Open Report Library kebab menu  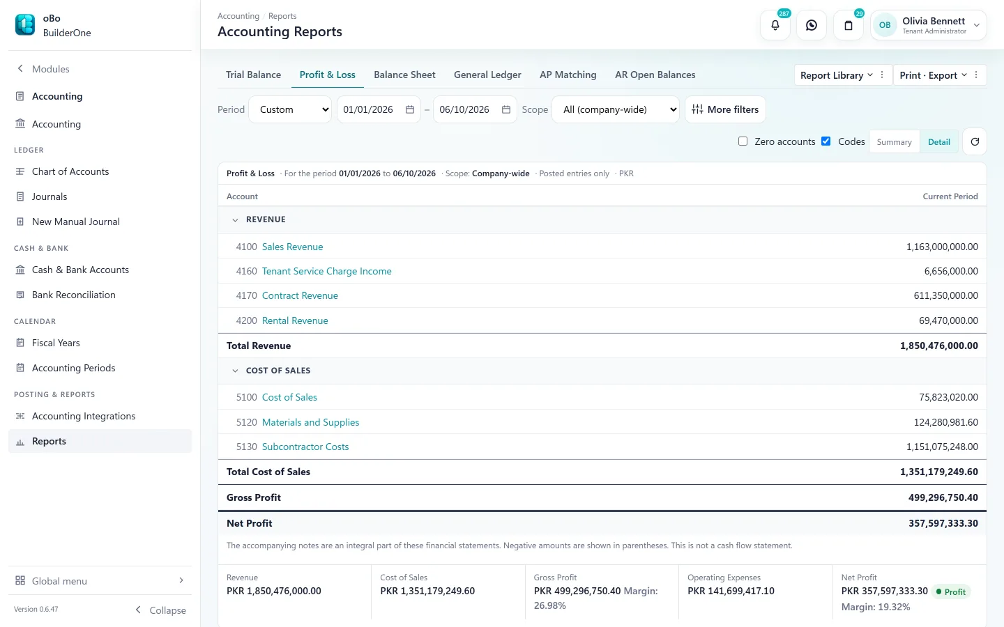tap(882, 75)
